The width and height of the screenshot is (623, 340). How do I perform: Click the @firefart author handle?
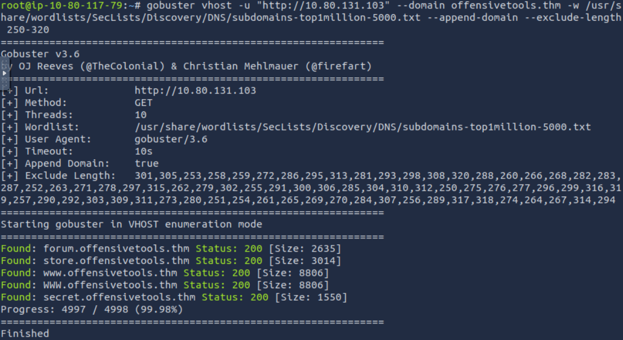click(341, 66)
